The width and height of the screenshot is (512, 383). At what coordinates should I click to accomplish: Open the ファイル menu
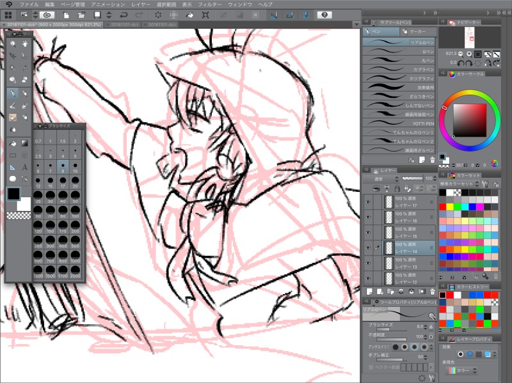pyautogui.click(x=29, y=4)
